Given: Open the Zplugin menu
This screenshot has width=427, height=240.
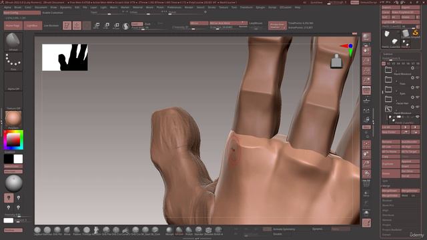Looking at the screenshot, I should tap(261, 7).
